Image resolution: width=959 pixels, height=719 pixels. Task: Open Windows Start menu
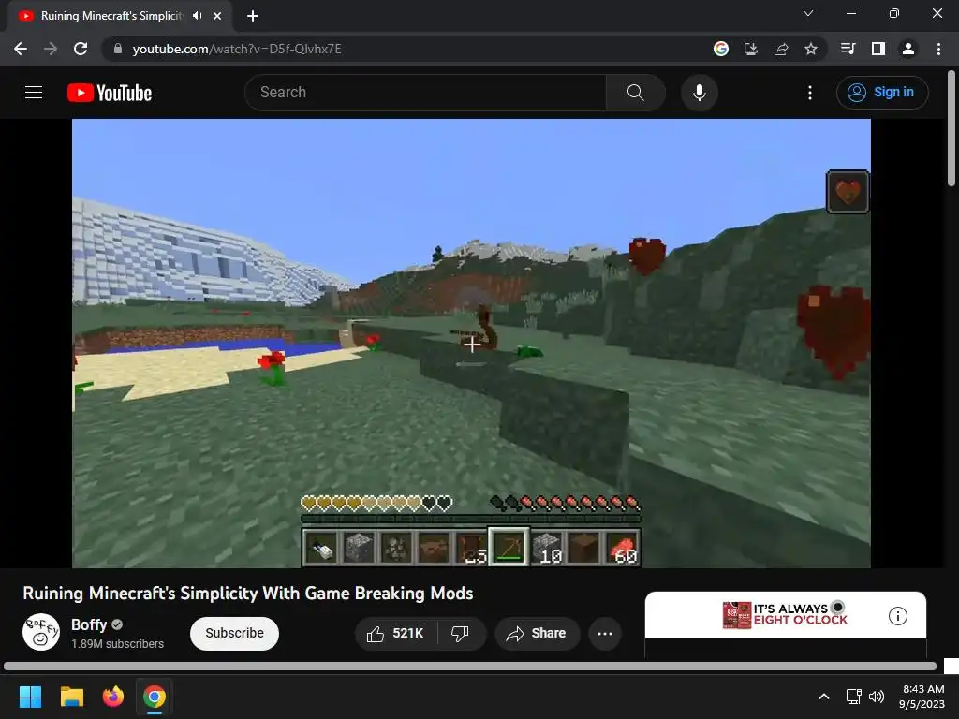pyautogui.click(x=30, y=697)
